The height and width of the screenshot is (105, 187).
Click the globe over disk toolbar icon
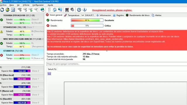42,10
